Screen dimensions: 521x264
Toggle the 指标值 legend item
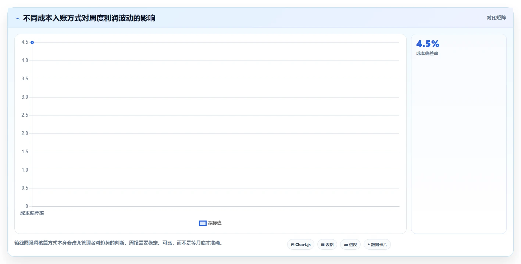coord(210,223)
